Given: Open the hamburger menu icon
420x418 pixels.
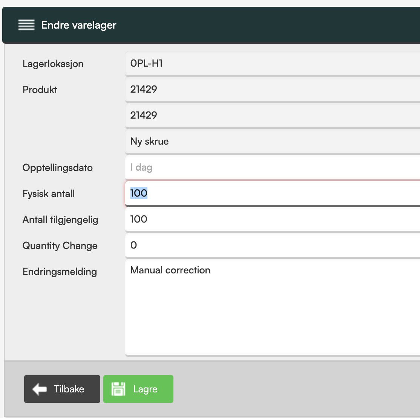Looking at the screenshot, I should (26, 25).
